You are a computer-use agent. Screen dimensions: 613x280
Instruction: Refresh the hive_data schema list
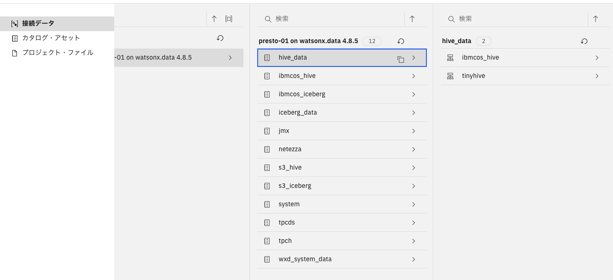coord(584,41)
